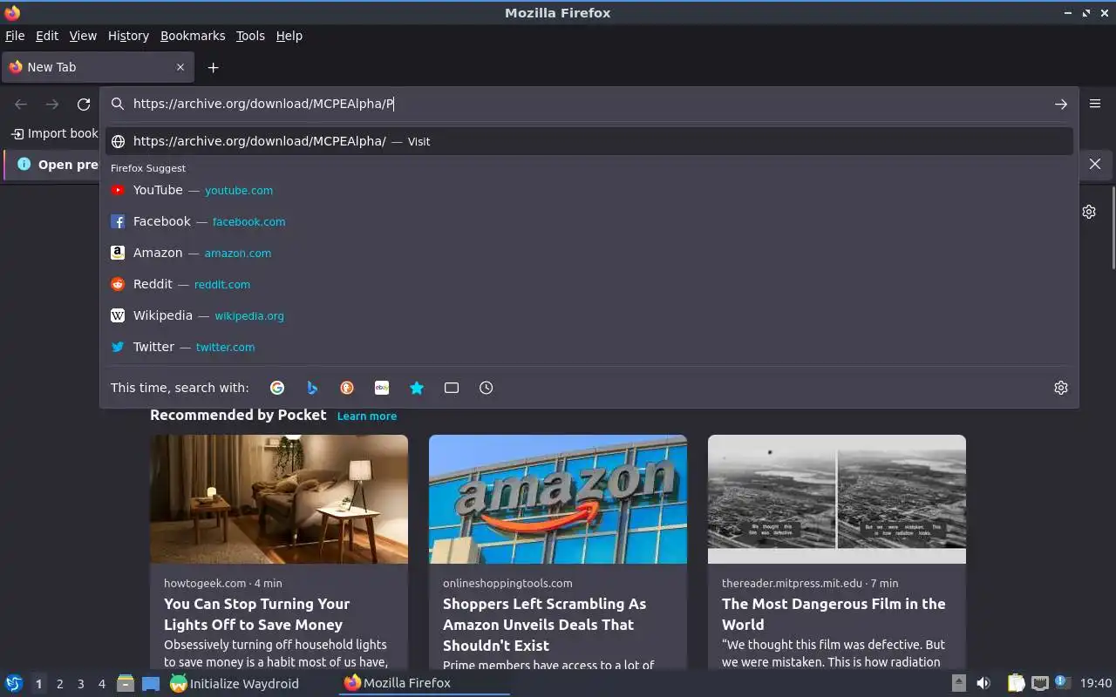Viewport: 1116px width, 697px height.
Task: Open 'Shoppers Left Scrambling' article headline
Action: [545, 625]
